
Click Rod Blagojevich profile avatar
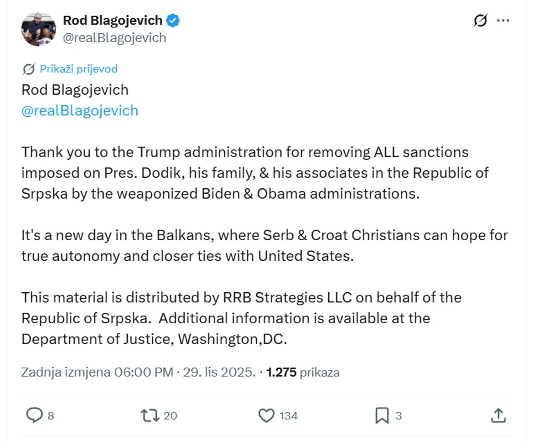tap(39, 29)
